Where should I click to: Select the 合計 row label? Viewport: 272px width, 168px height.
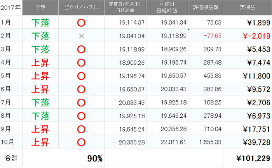tap(11, 158)
